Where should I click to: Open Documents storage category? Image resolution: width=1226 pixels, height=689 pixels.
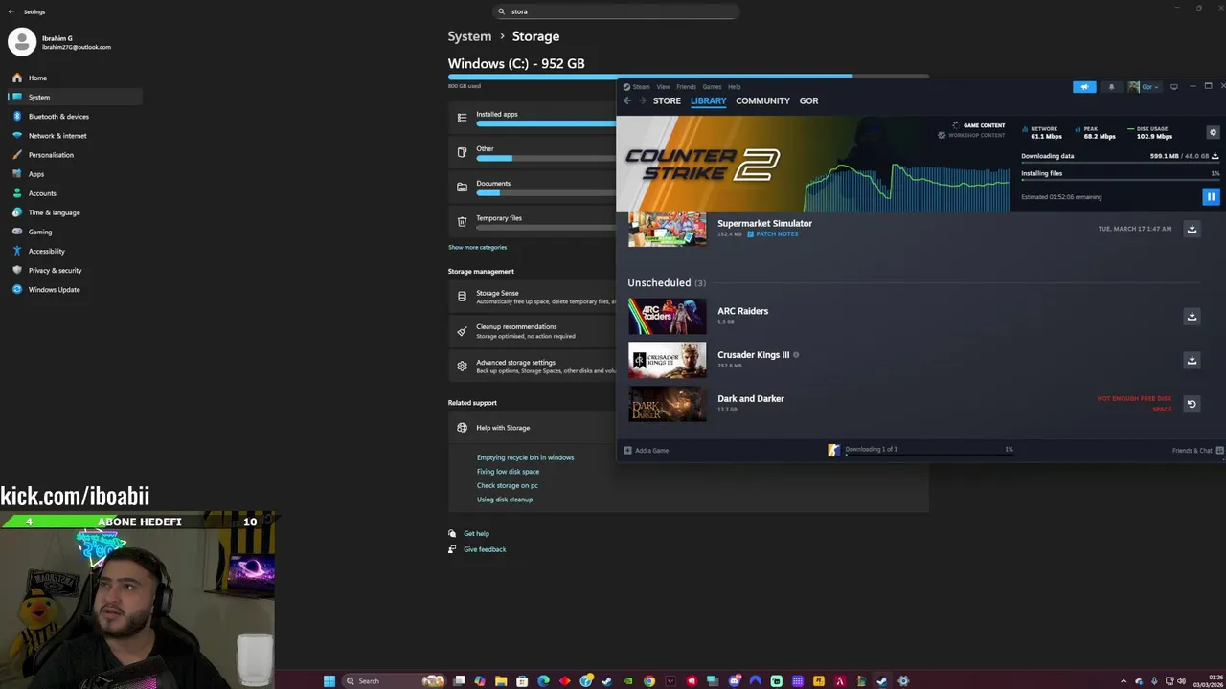(533, 187)
